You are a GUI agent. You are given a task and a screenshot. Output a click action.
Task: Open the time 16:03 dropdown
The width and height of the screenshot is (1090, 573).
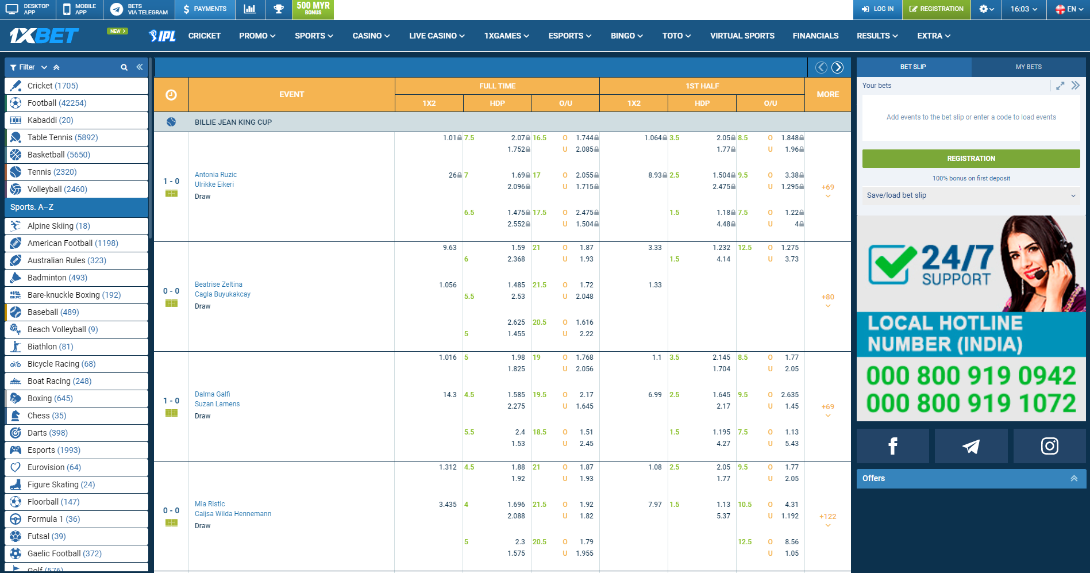[x=1024, y=9]
